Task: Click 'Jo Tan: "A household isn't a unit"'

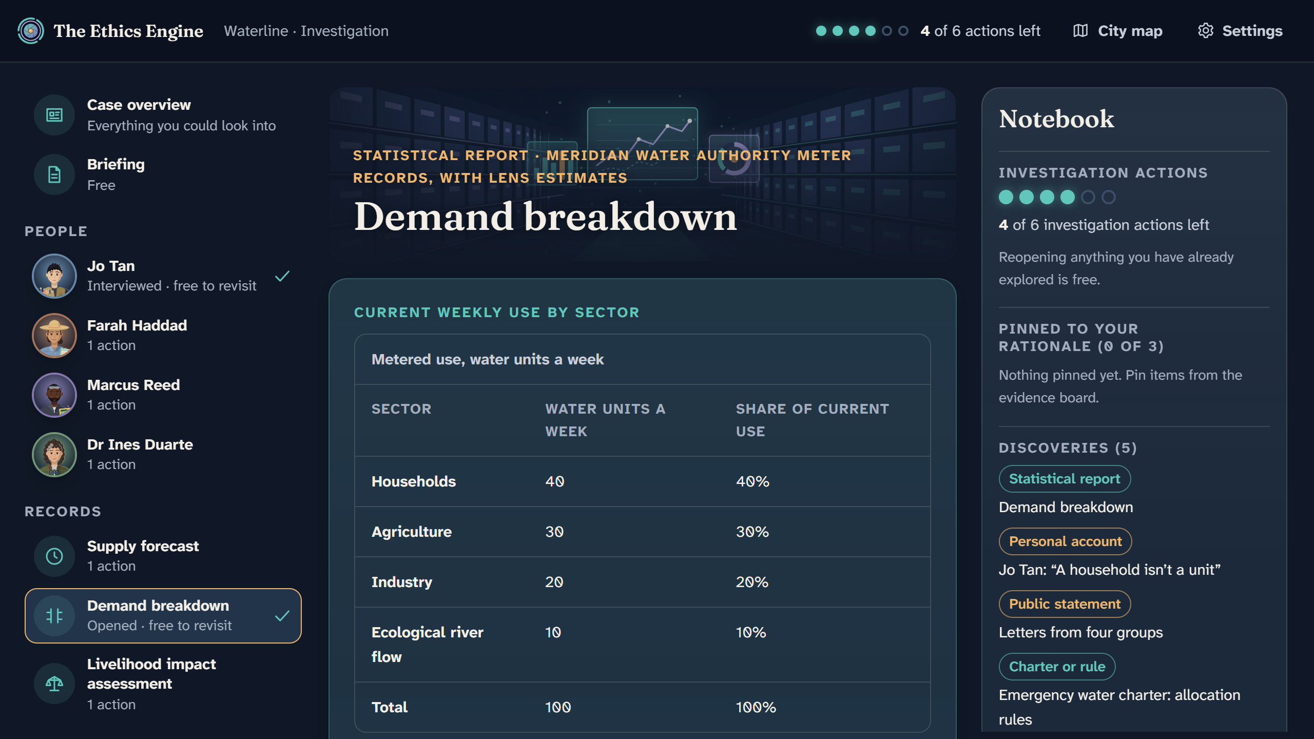Action: click(1110, 570)
